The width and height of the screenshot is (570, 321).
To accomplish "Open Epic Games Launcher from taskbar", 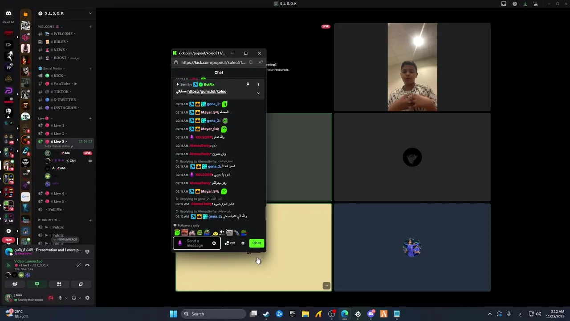I will pyautogui.click(x=292, y=314).
